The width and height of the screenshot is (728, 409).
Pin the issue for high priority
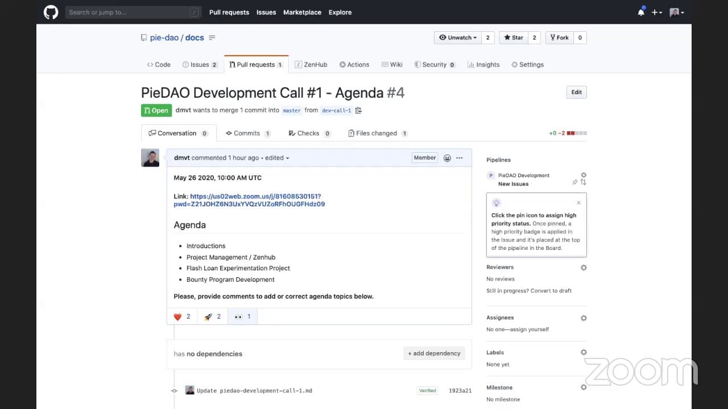point(575,182)
